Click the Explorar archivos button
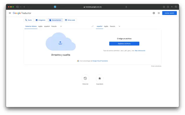 [124, 44]
